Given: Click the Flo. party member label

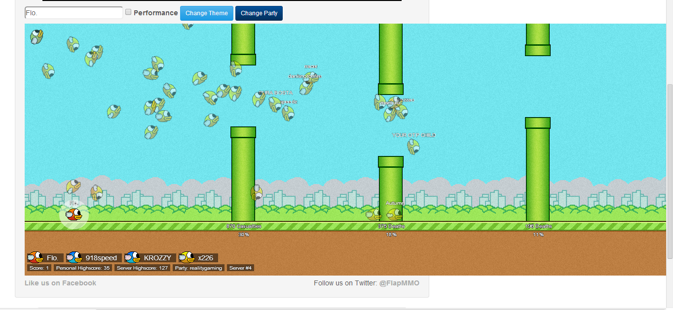Looking at the screenshot, I should 53,258.
